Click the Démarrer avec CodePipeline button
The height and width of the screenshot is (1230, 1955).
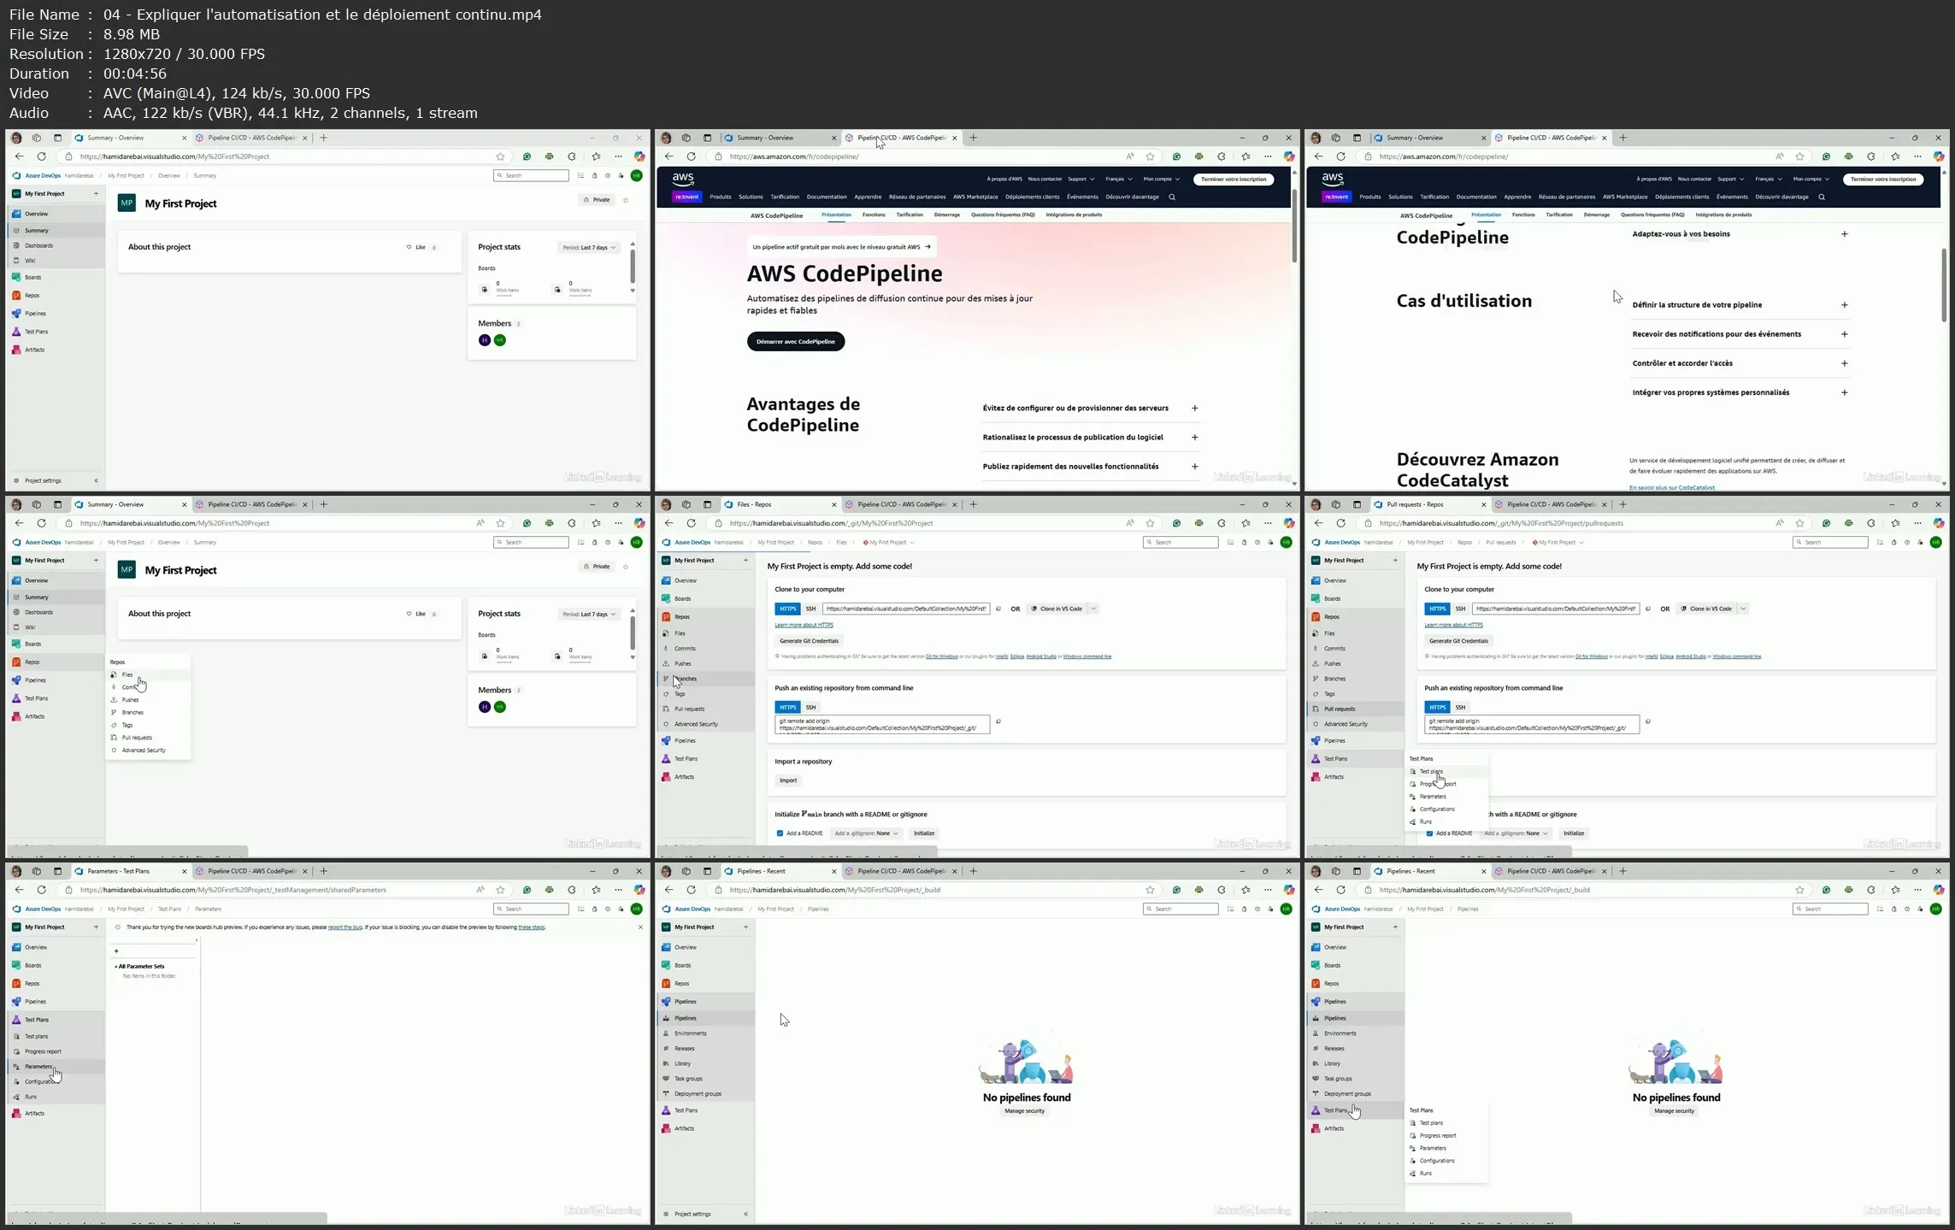[x=795, y=341]
